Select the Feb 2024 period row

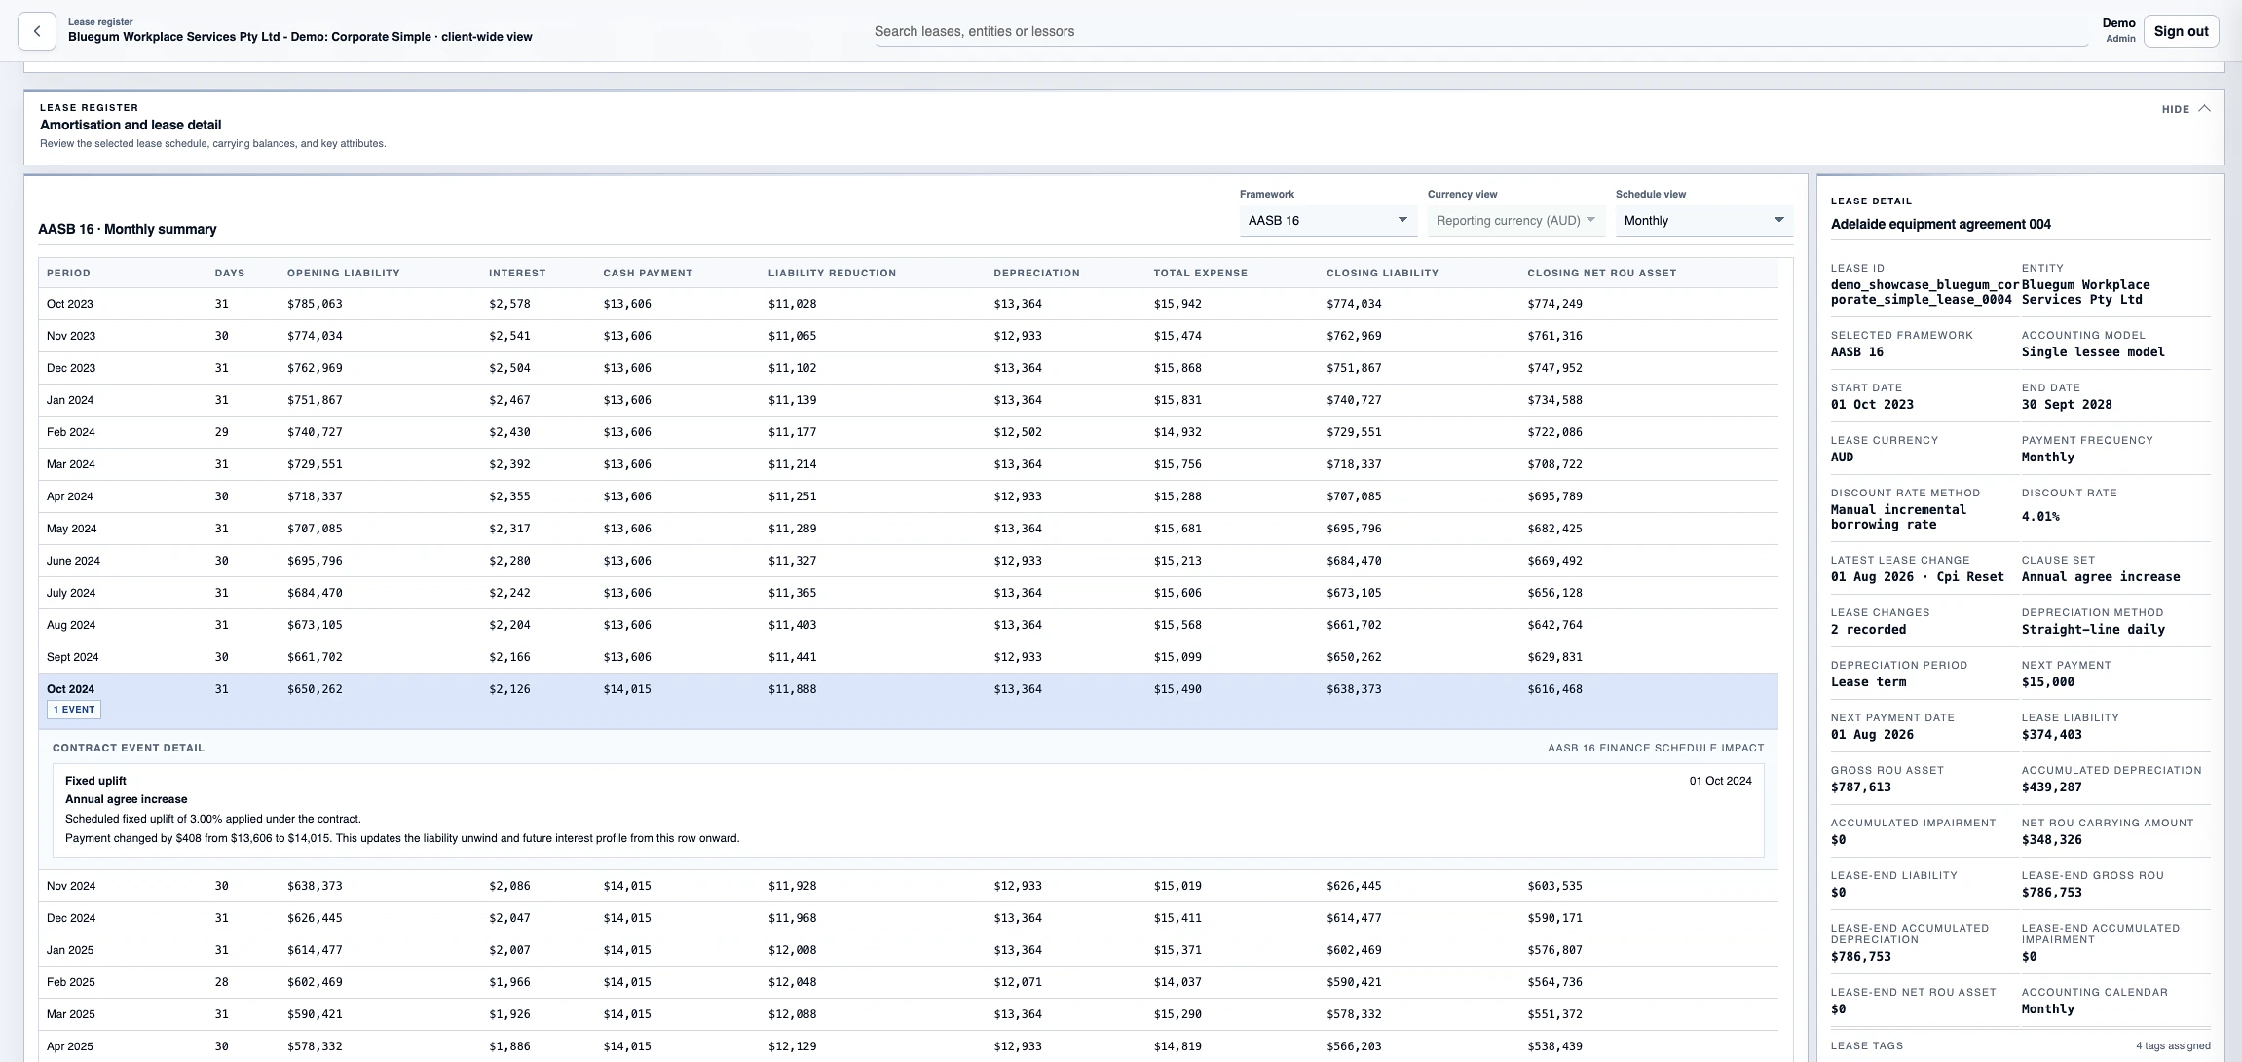(x=908, y=432)
